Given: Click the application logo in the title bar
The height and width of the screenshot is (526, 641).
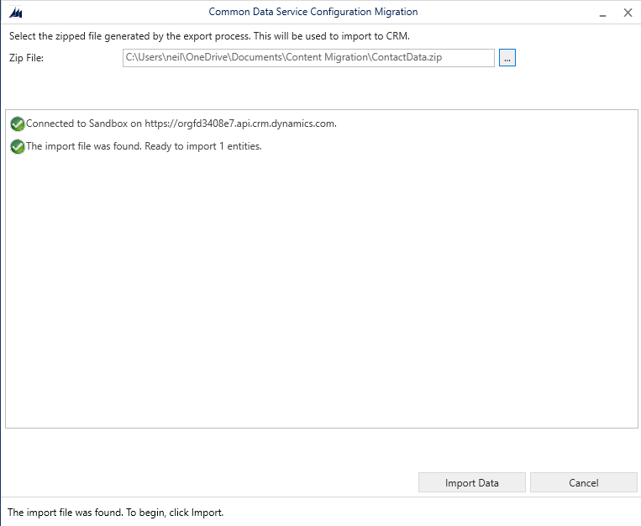Looking at the screenshot, I should coord(13,13).
